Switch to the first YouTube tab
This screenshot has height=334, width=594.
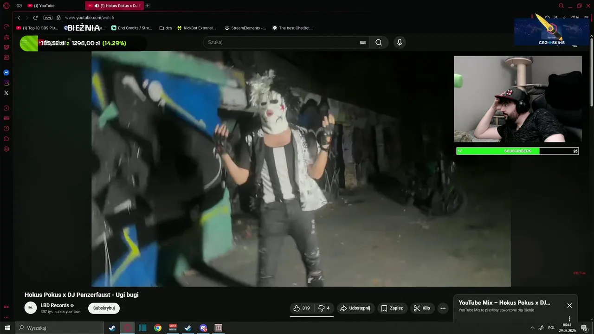(x=44, y=6)
